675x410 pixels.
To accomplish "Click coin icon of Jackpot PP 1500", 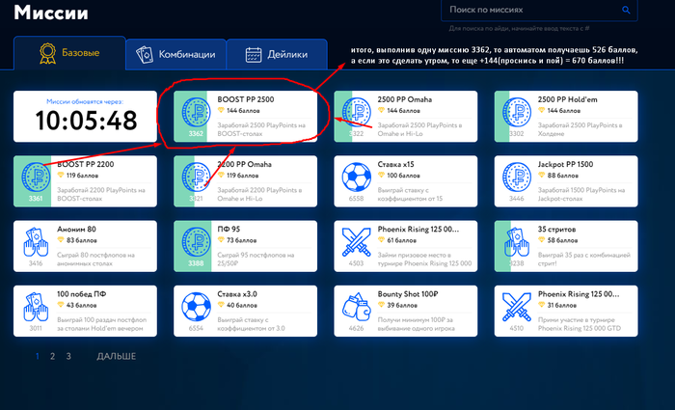I will point(517,177).
